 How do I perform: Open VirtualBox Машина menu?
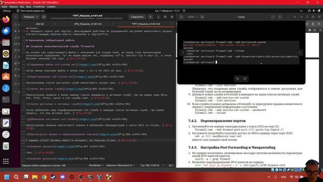(x=14, y=7)
